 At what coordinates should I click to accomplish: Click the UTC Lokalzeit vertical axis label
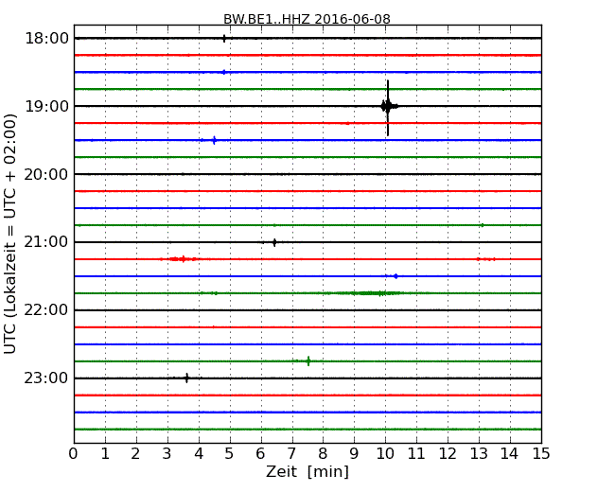tap(10, 234)
